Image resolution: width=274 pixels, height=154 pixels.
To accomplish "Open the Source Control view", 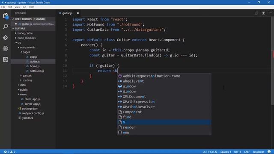I will coord(5,38).
